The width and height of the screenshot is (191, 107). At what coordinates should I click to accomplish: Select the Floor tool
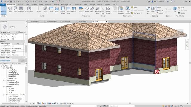pos(57,10)
